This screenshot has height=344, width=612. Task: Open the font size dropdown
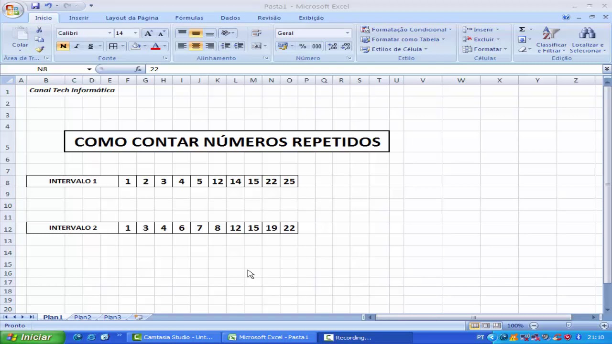click(x=135, y=33)
